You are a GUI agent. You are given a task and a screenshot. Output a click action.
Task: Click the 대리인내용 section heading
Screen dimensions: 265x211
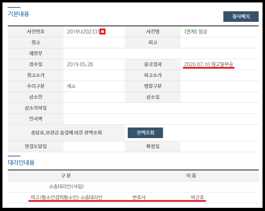pos(21,162)
